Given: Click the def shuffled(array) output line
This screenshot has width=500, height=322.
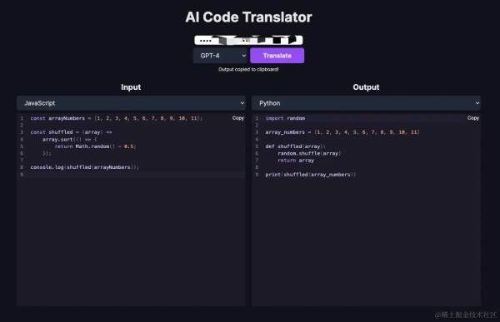Looking at the screenshot, I should (x=295, y=146).
